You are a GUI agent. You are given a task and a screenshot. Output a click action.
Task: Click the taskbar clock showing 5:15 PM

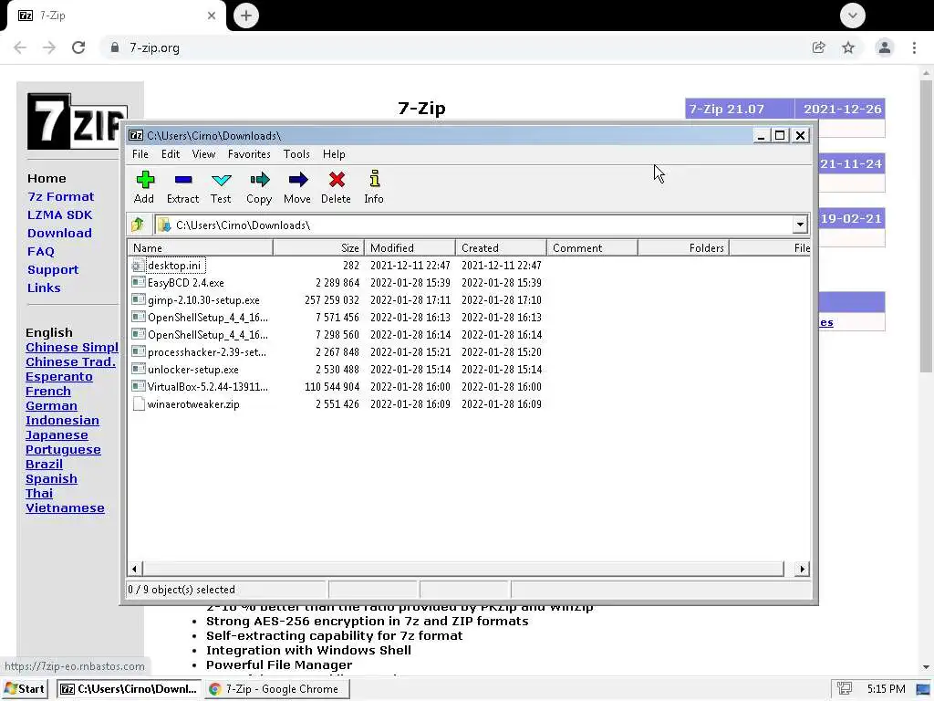[x=886, y=688]
